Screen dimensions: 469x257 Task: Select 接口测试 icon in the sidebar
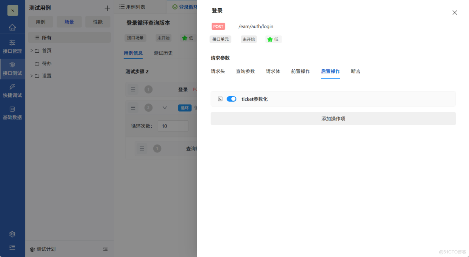pyautogui.click(x=12, y=67)
